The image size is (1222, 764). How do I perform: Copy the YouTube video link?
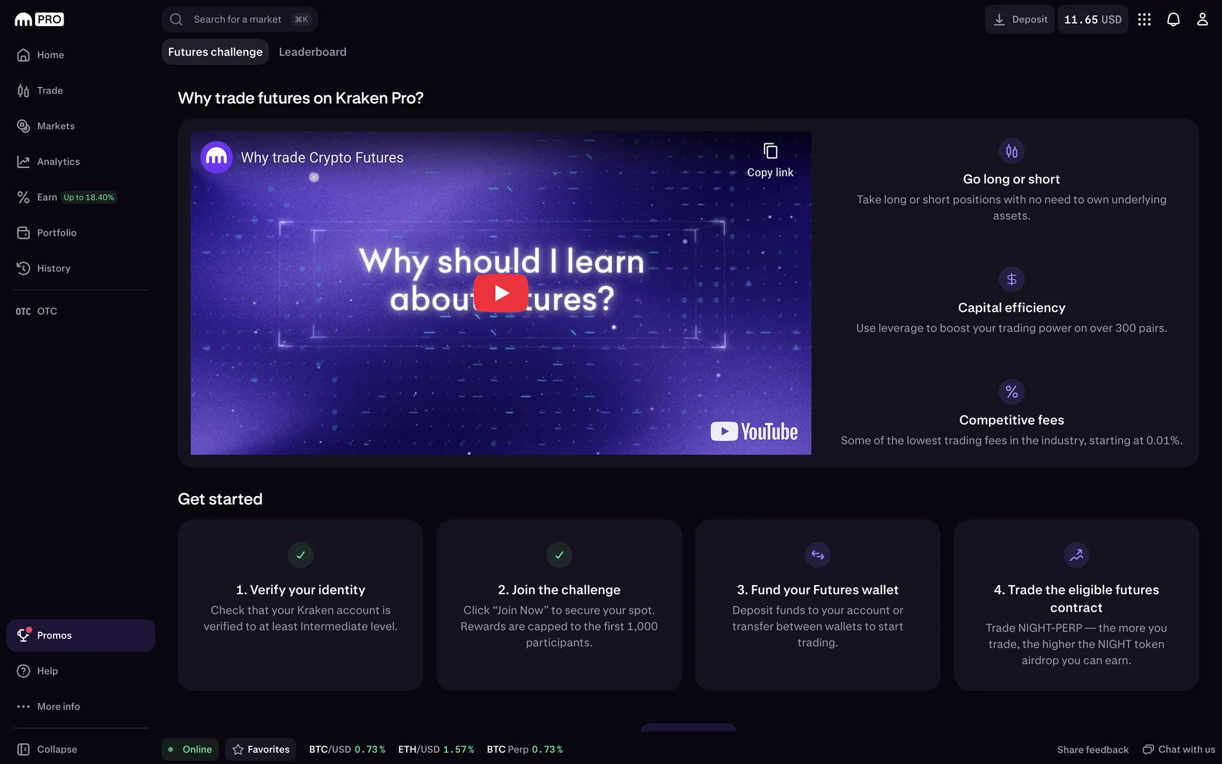(770, 160)
